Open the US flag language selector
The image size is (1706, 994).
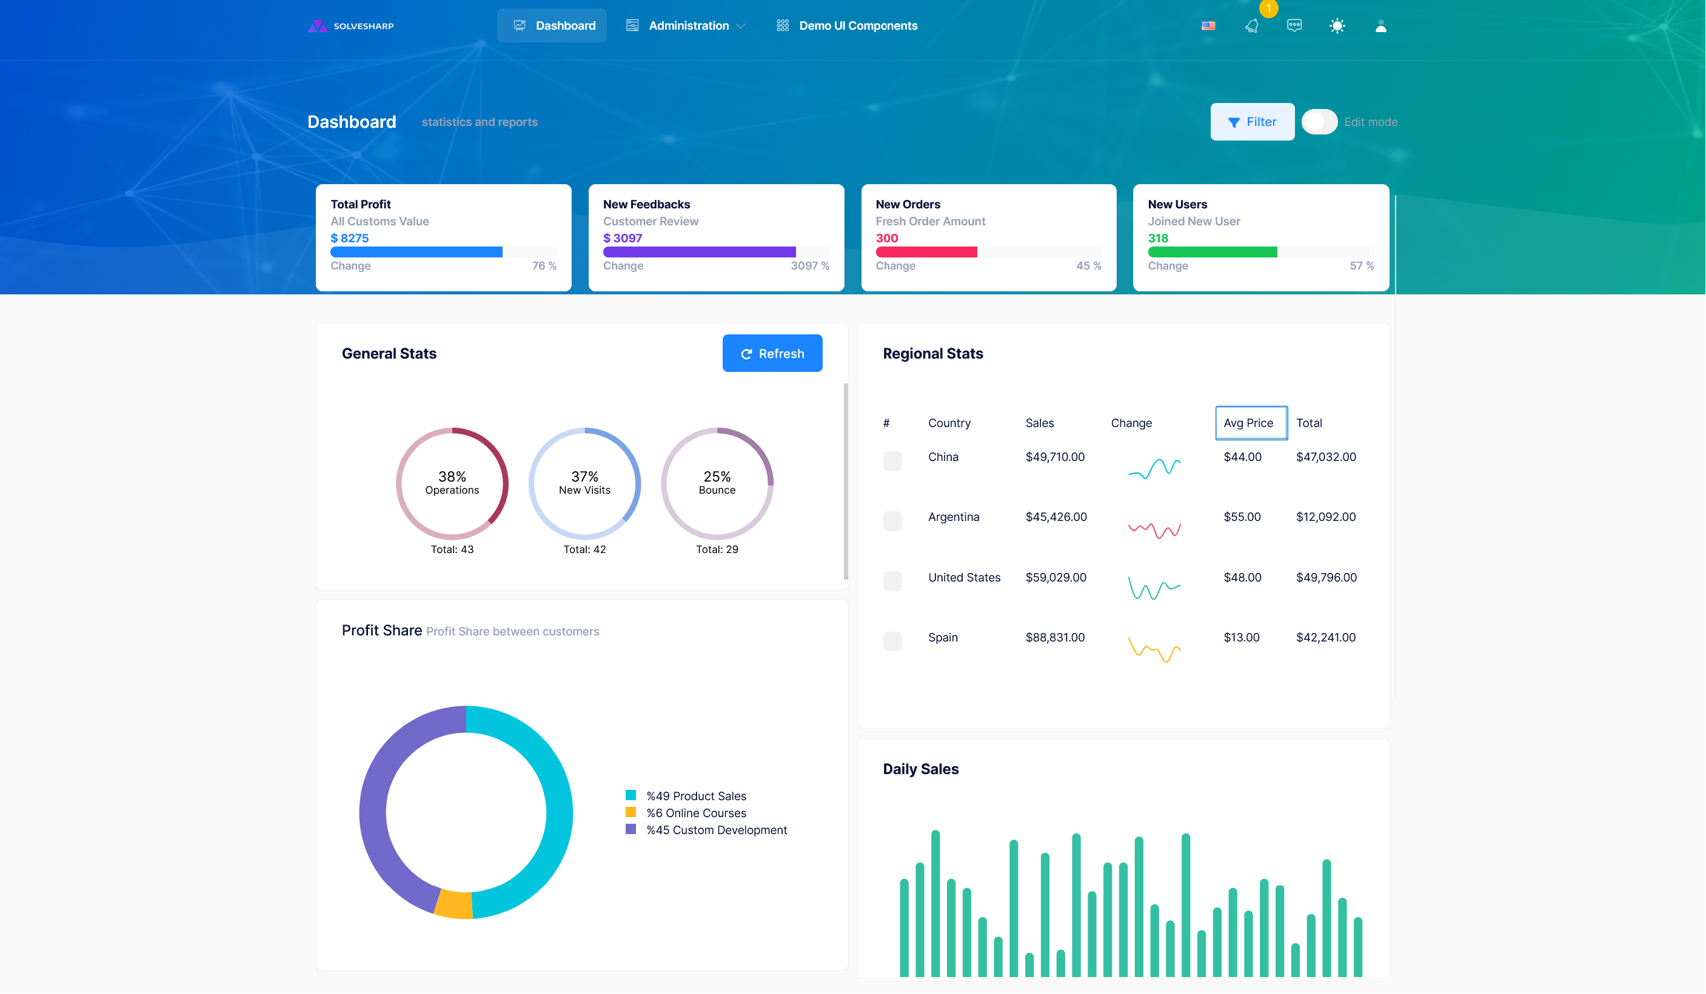point(1208,25)
